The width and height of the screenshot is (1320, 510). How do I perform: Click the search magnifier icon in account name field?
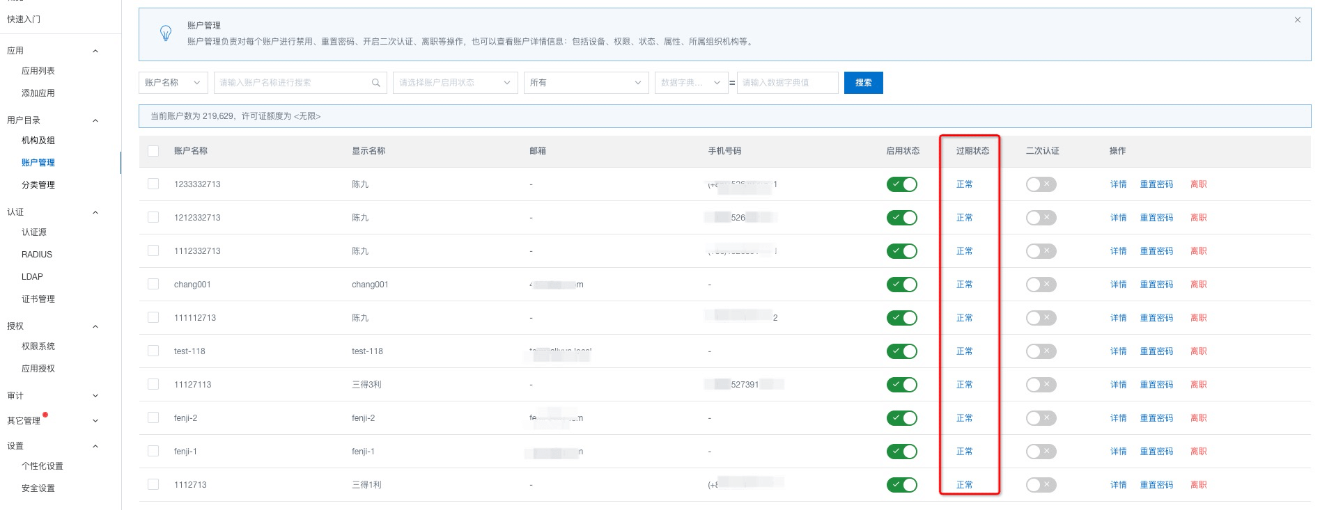(x=375, y=83)
